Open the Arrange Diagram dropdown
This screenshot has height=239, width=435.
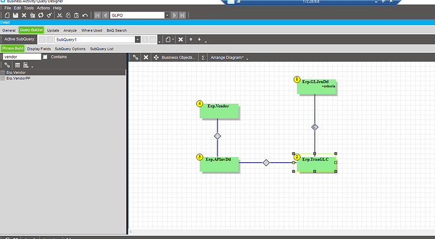227,57
